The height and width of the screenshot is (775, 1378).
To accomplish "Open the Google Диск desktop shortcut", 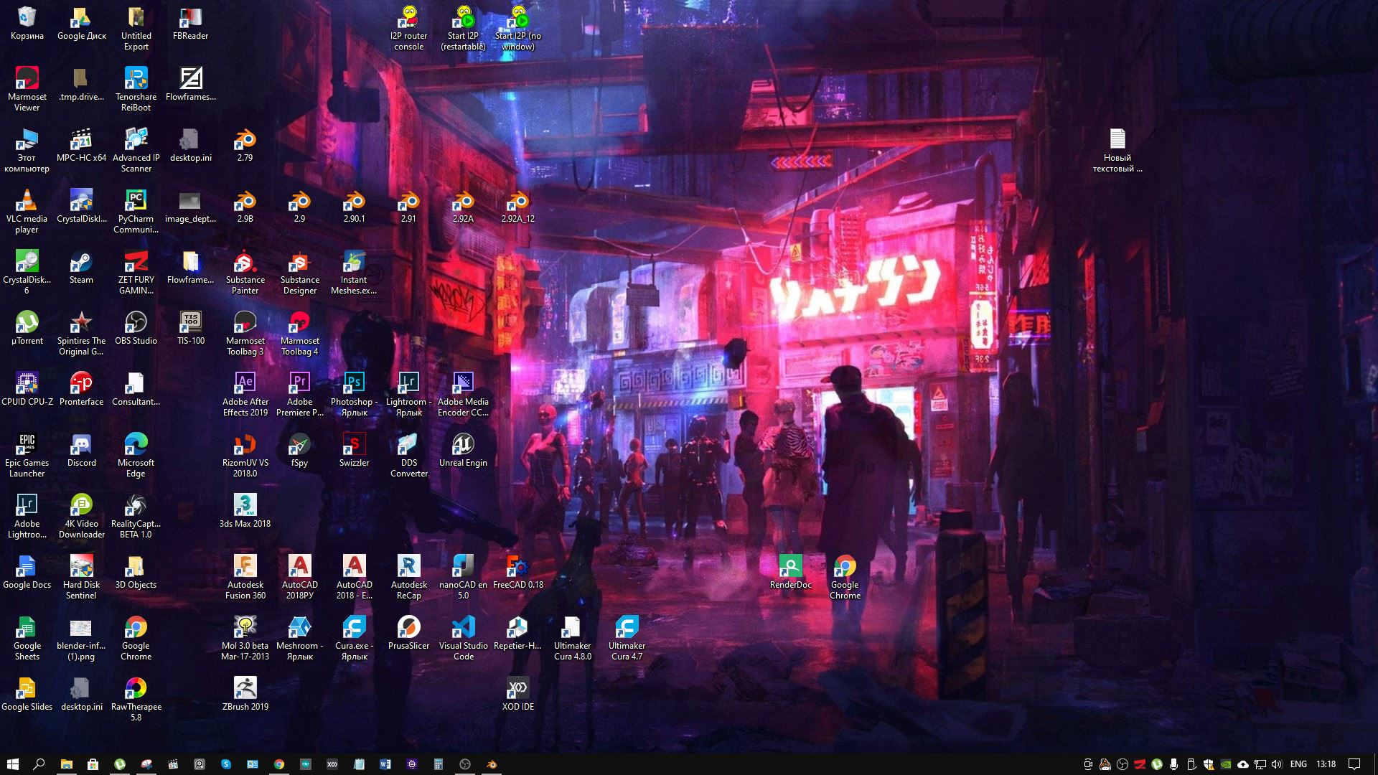I will click(81, 23).
